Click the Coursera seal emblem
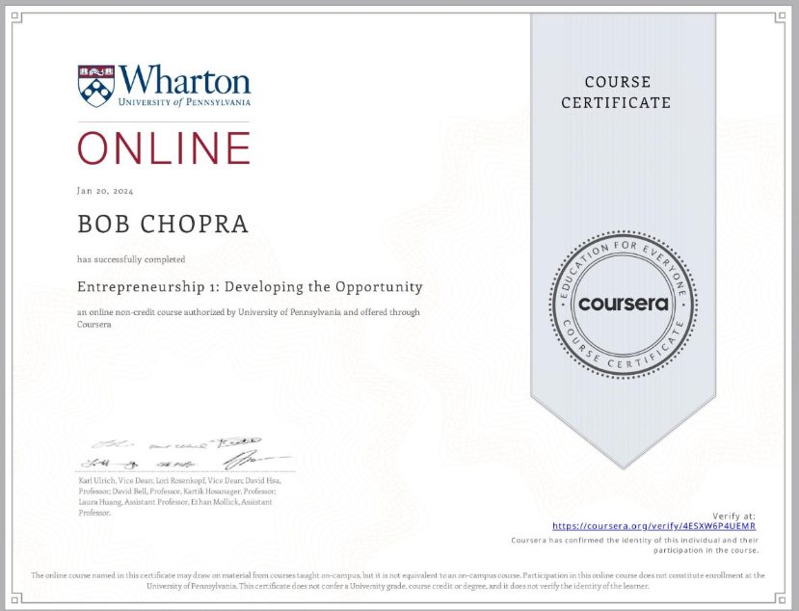This screenshot has width=799, height=611. [x=623, y=303]
